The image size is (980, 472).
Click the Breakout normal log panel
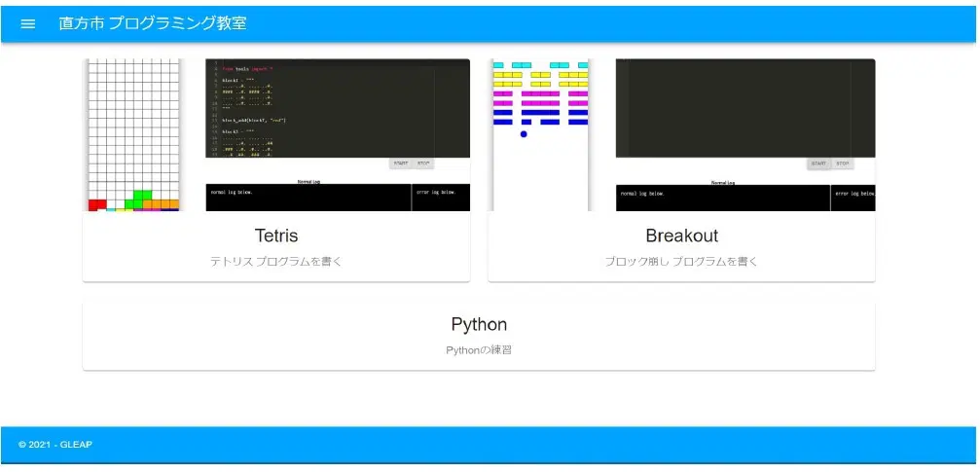[x=722, y=198]
